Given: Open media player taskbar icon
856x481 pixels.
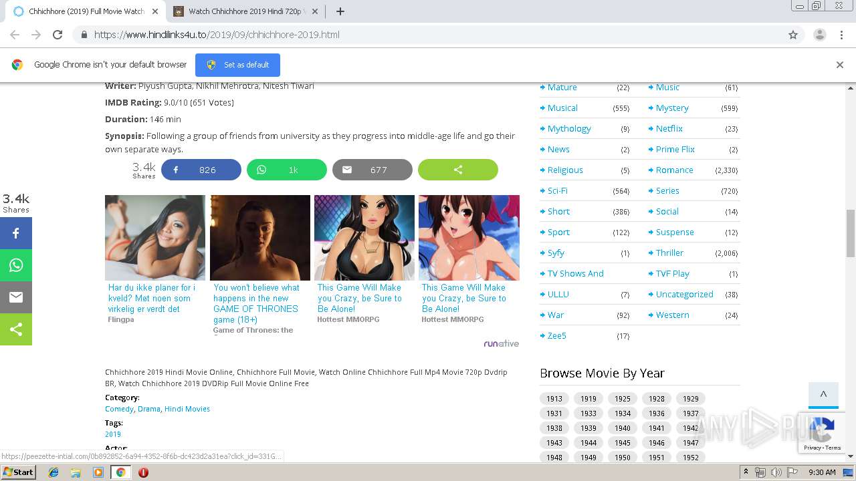Looking at the screenshot, I should pyautogui.click(x=98, y=472).
